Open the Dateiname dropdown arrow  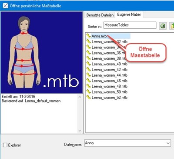pyautogui.click(x=168, y=143)
